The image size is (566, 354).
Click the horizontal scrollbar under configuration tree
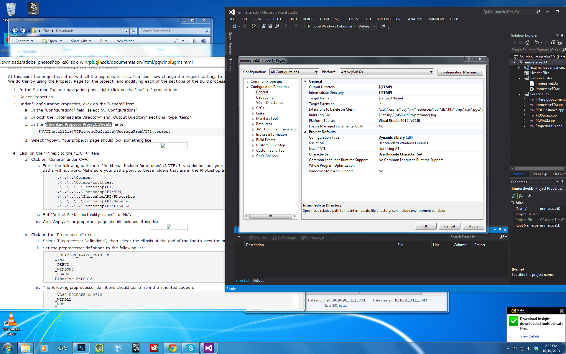[x=270, y=216]
